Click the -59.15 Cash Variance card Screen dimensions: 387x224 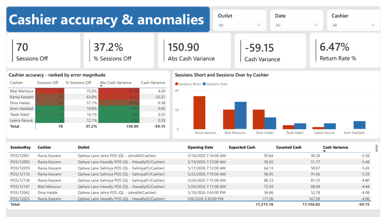point(270,51)
